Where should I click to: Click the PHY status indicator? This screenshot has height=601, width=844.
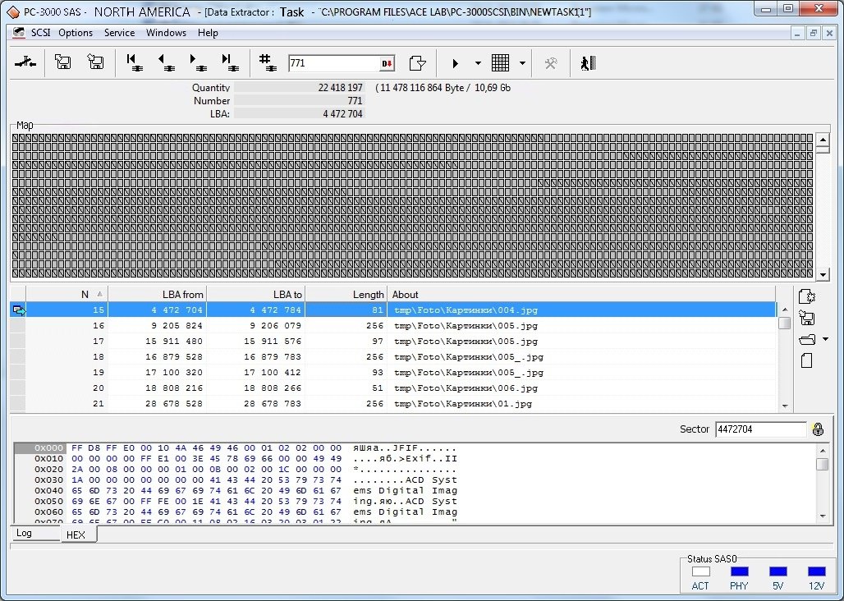[x=739, y=572]
